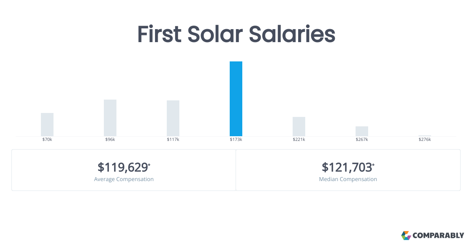Click the $121,703 median compensation figure
This screenshot has height=248, width=472.
tap(347, 167)
